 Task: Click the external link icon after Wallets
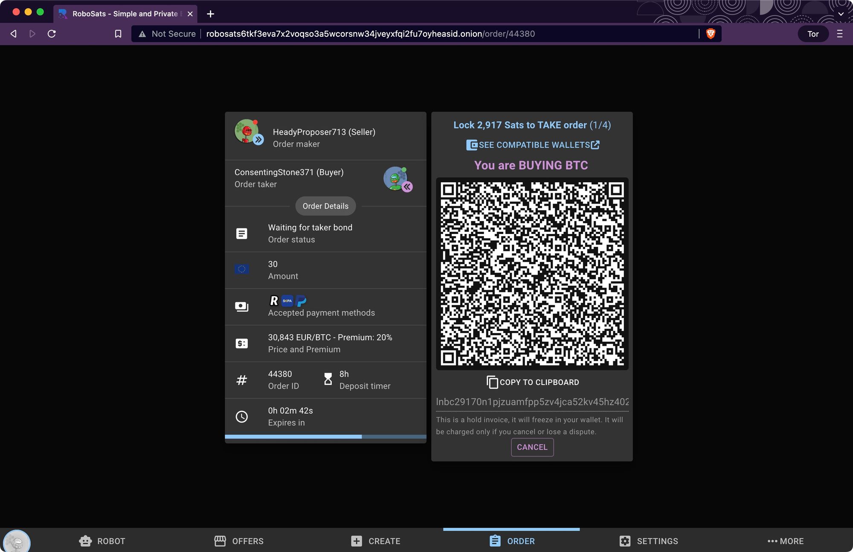pyautogui.click(x=595, y=145)
